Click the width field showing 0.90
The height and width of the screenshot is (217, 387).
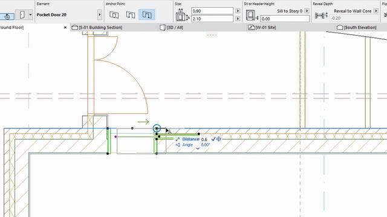point(212,11)
